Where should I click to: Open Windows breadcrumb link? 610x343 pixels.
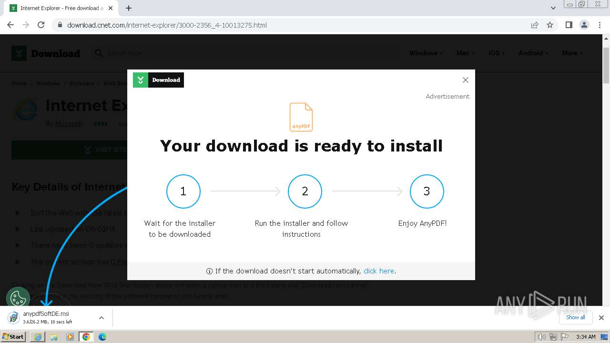pyautogui.click(x=48, y=83)
